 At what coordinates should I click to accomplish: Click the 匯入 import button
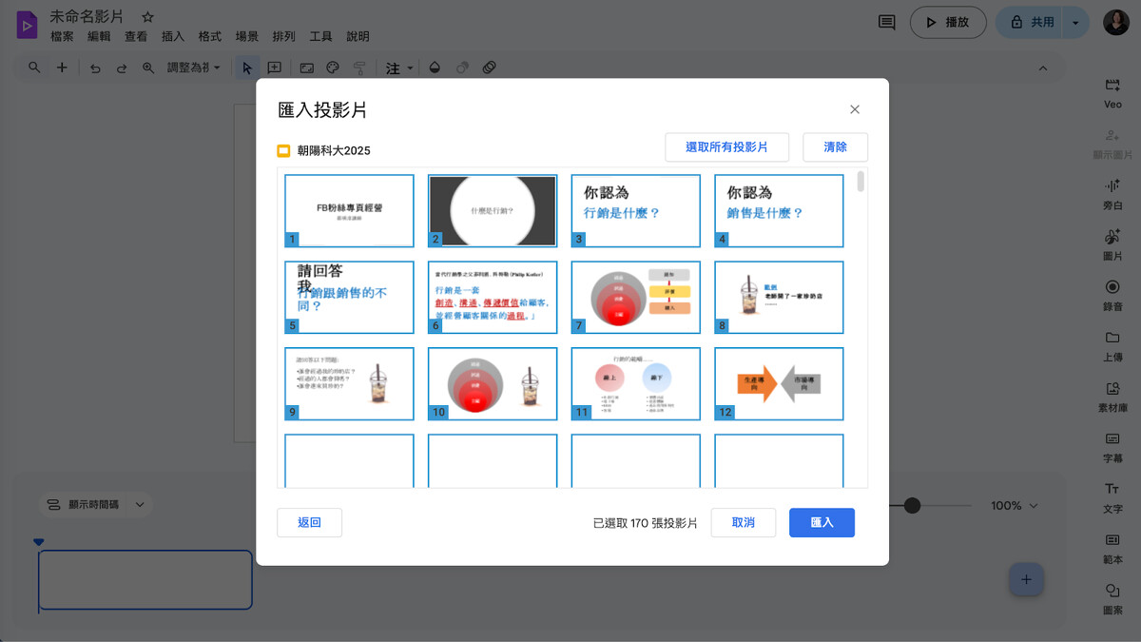click(822, 523)
